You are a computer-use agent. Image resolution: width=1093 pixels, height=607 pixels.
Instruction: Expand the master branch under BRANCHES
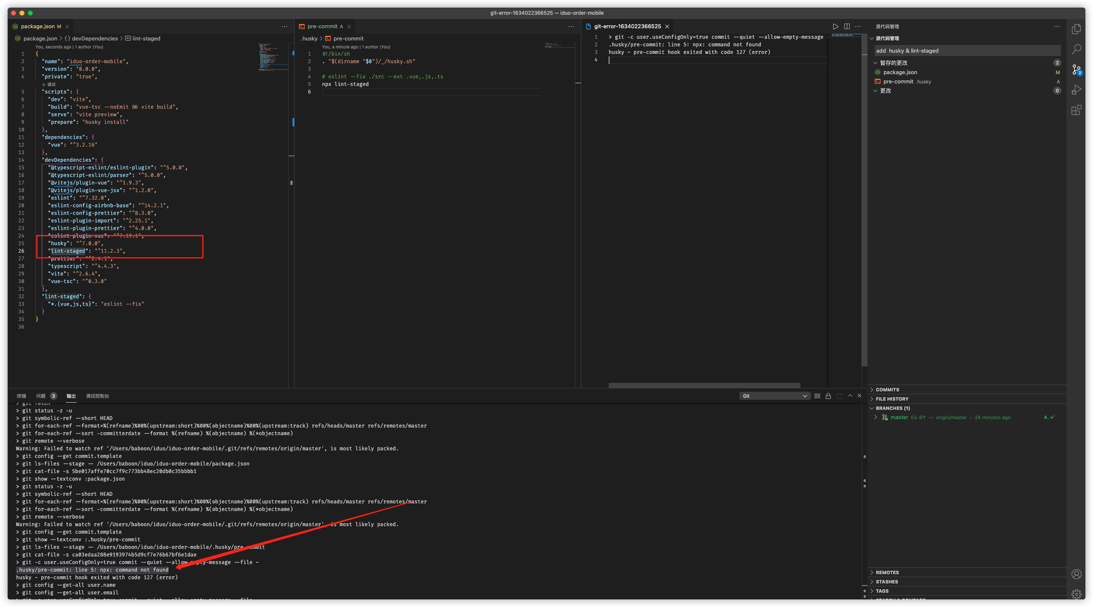(x=876, y=417)
